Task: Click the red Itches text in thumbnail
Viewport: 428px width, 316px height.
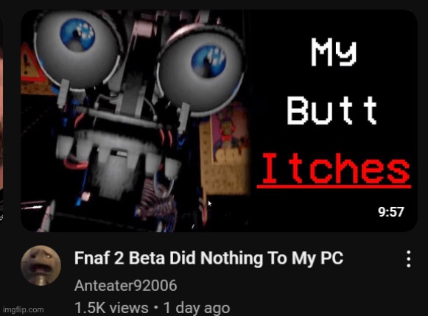Action: 334,169
